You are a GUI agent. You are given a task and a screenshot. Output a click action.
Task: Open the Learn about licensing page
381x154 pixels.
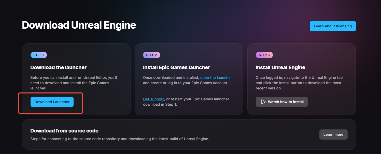point(333,26)
